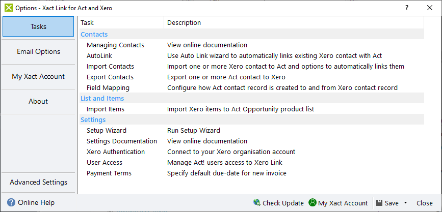The width and height of the screenshot is (442, 212).
Task: Select the Import Contacts task
Action: click(x=110, y=67)
